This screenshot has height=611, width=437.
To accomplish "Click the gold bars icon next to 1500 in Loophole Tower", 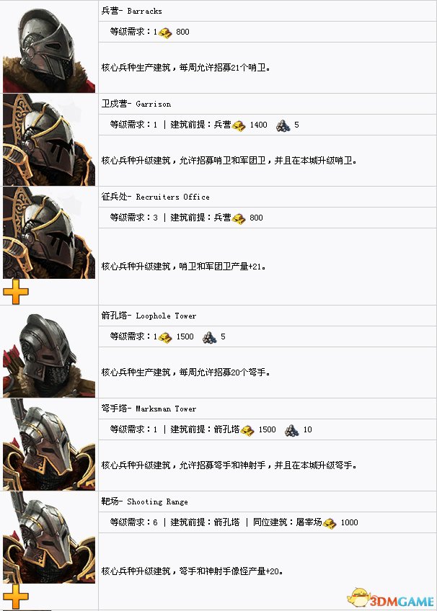I will (x=165, y=337).
